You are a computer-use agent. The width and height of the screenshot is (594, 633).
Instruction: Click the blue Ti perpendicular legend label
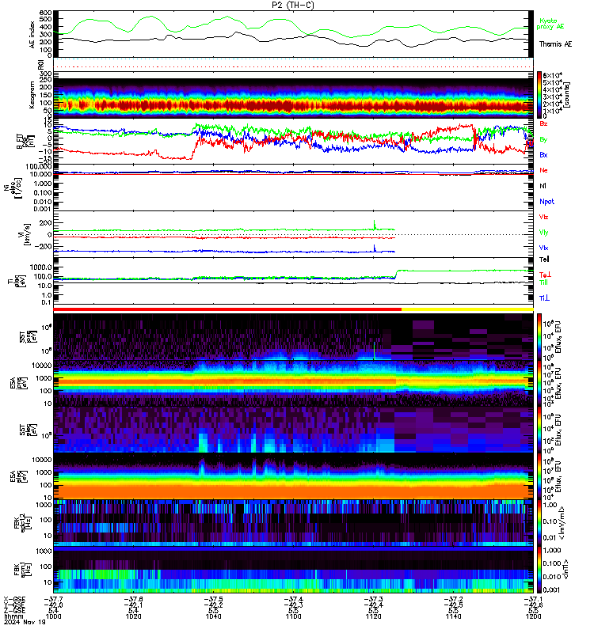point(544,298)
